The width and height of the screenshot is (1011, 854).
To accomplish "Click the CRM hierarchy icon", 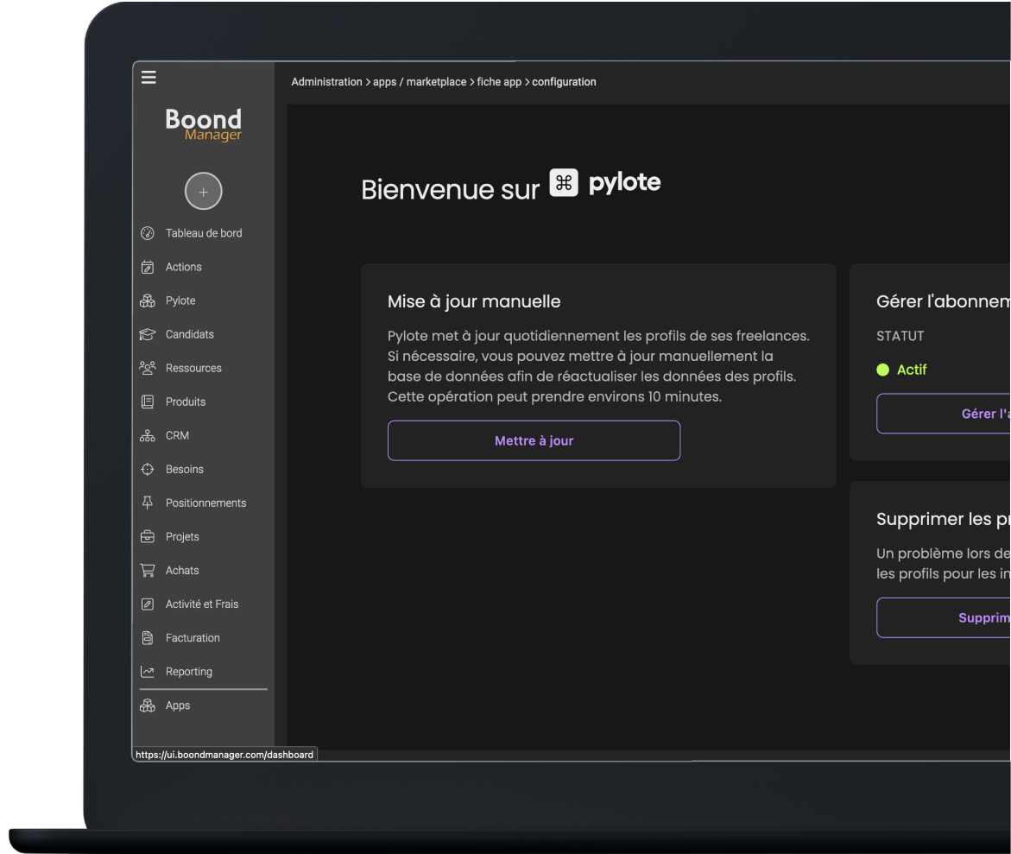I will tap(148, 435).
